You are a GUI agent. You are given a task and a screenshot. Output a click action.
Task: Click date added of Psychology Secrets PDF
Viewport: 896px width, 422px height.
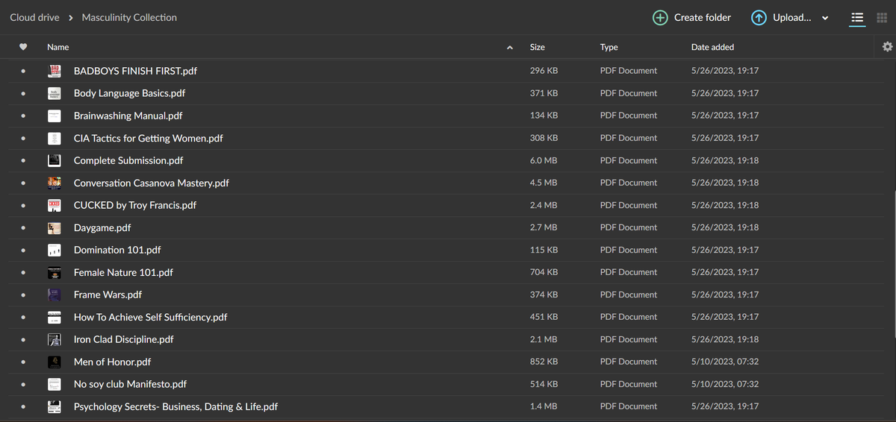click(x=724, y=406)
